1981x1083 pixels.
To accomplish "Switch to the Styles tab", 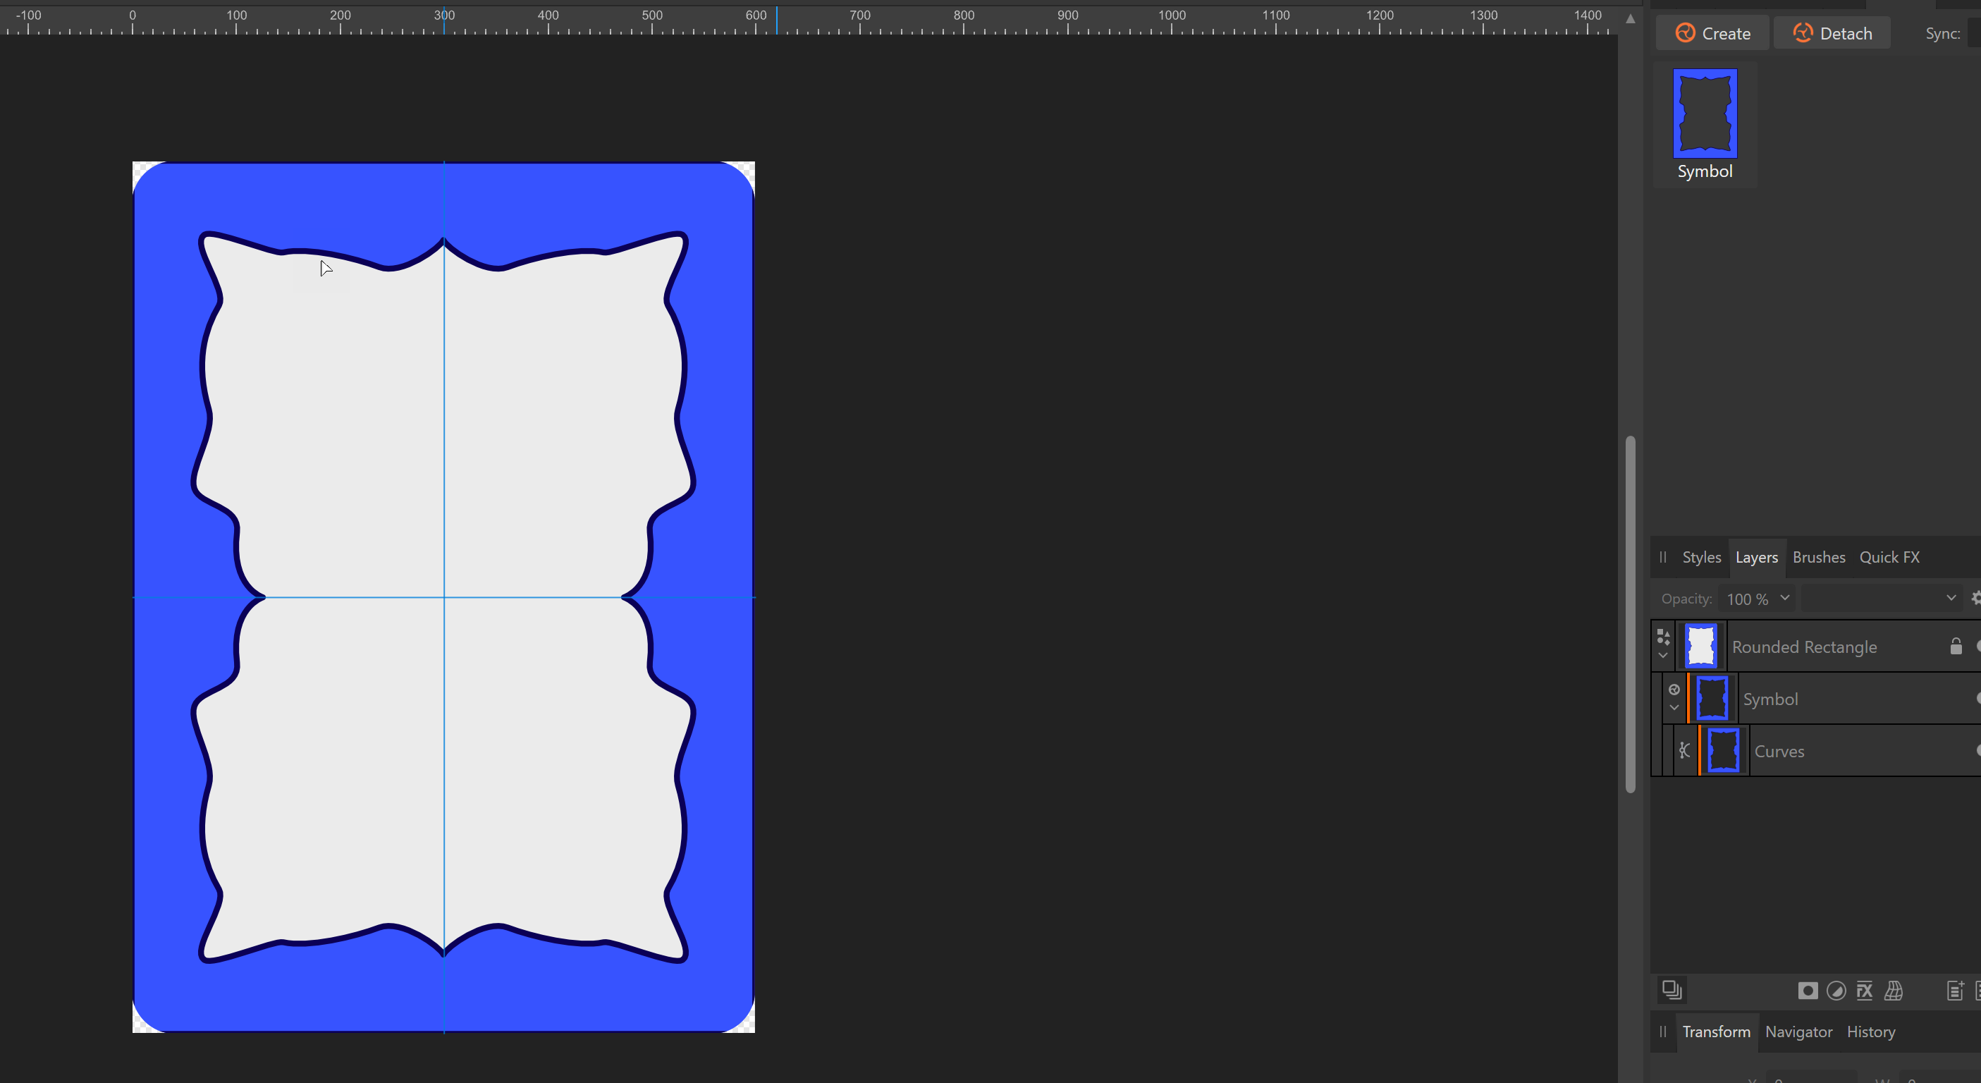I will tap(1701, 558).
